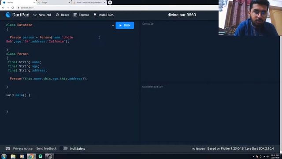Click the Chrome taskbar icon

31,156
